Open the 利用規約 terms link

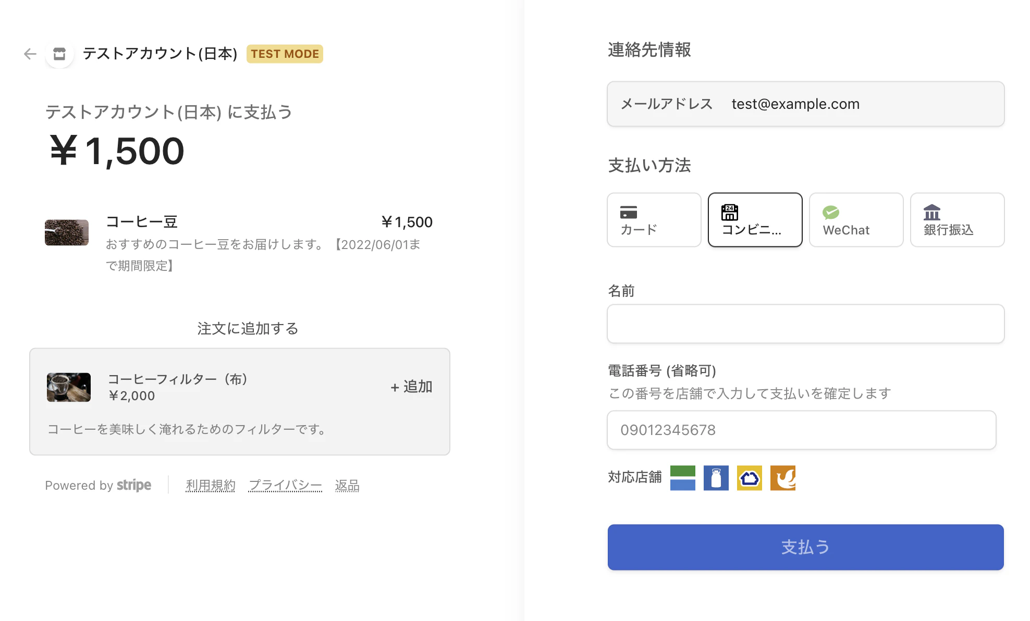tap(210, 485)
